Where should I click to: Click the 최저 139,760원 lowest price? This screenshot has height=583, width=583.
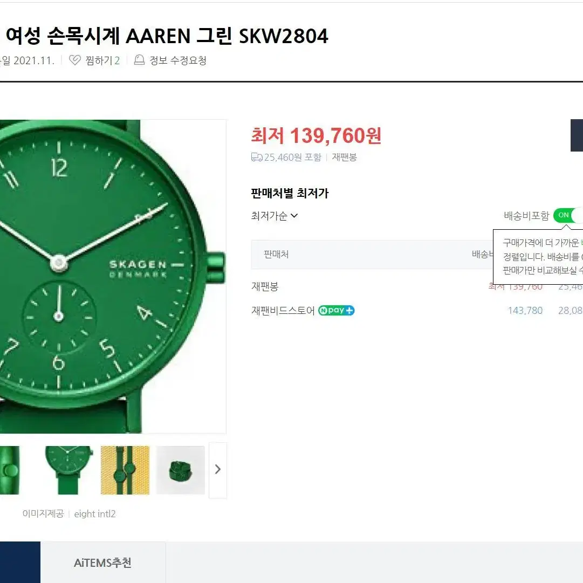pos(316,135)
